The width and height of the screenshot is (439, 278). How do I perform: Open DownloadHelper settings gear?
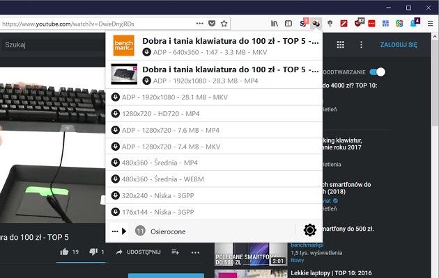pyautogui.click(x=309, y=230)
